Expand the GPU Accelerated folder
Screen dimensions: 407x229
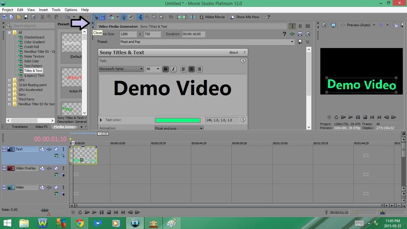(10, 90)
